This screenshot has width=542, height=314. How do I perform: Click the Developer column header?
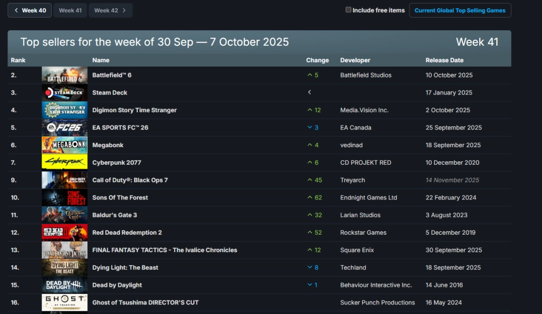pos(355,60)
